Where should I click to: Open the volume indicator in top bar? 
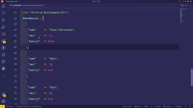(186, 1)
